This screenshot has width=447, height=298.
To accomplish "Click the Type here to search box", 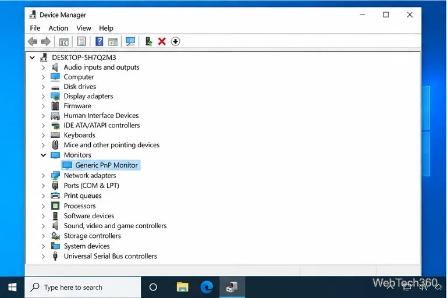I will [x=83, y=287].
